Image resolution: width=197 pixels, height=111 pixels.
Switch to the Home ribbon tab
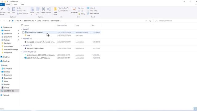[x=8, y=5]
